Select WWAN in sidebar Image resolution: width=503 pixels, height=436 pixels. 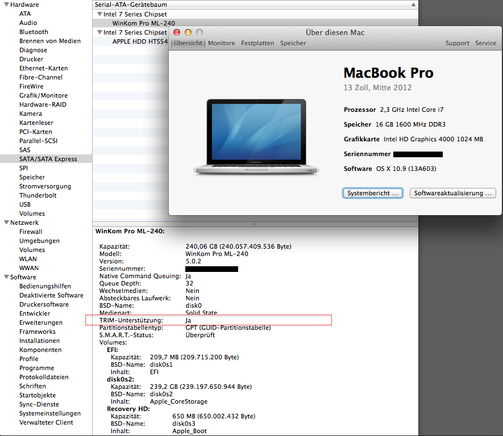pyautogui.click(x=29, y=268)
